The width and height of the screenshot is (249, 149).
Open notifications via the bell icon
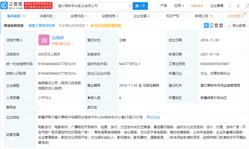pos(238,6)
